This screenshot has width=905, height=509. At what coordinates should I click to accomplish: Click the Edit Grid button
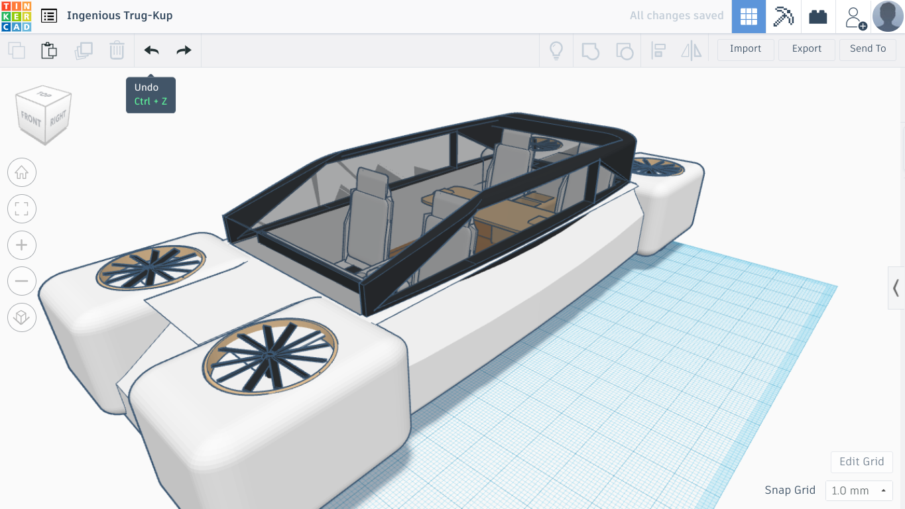pyautogui.click(x=862, y=461)
